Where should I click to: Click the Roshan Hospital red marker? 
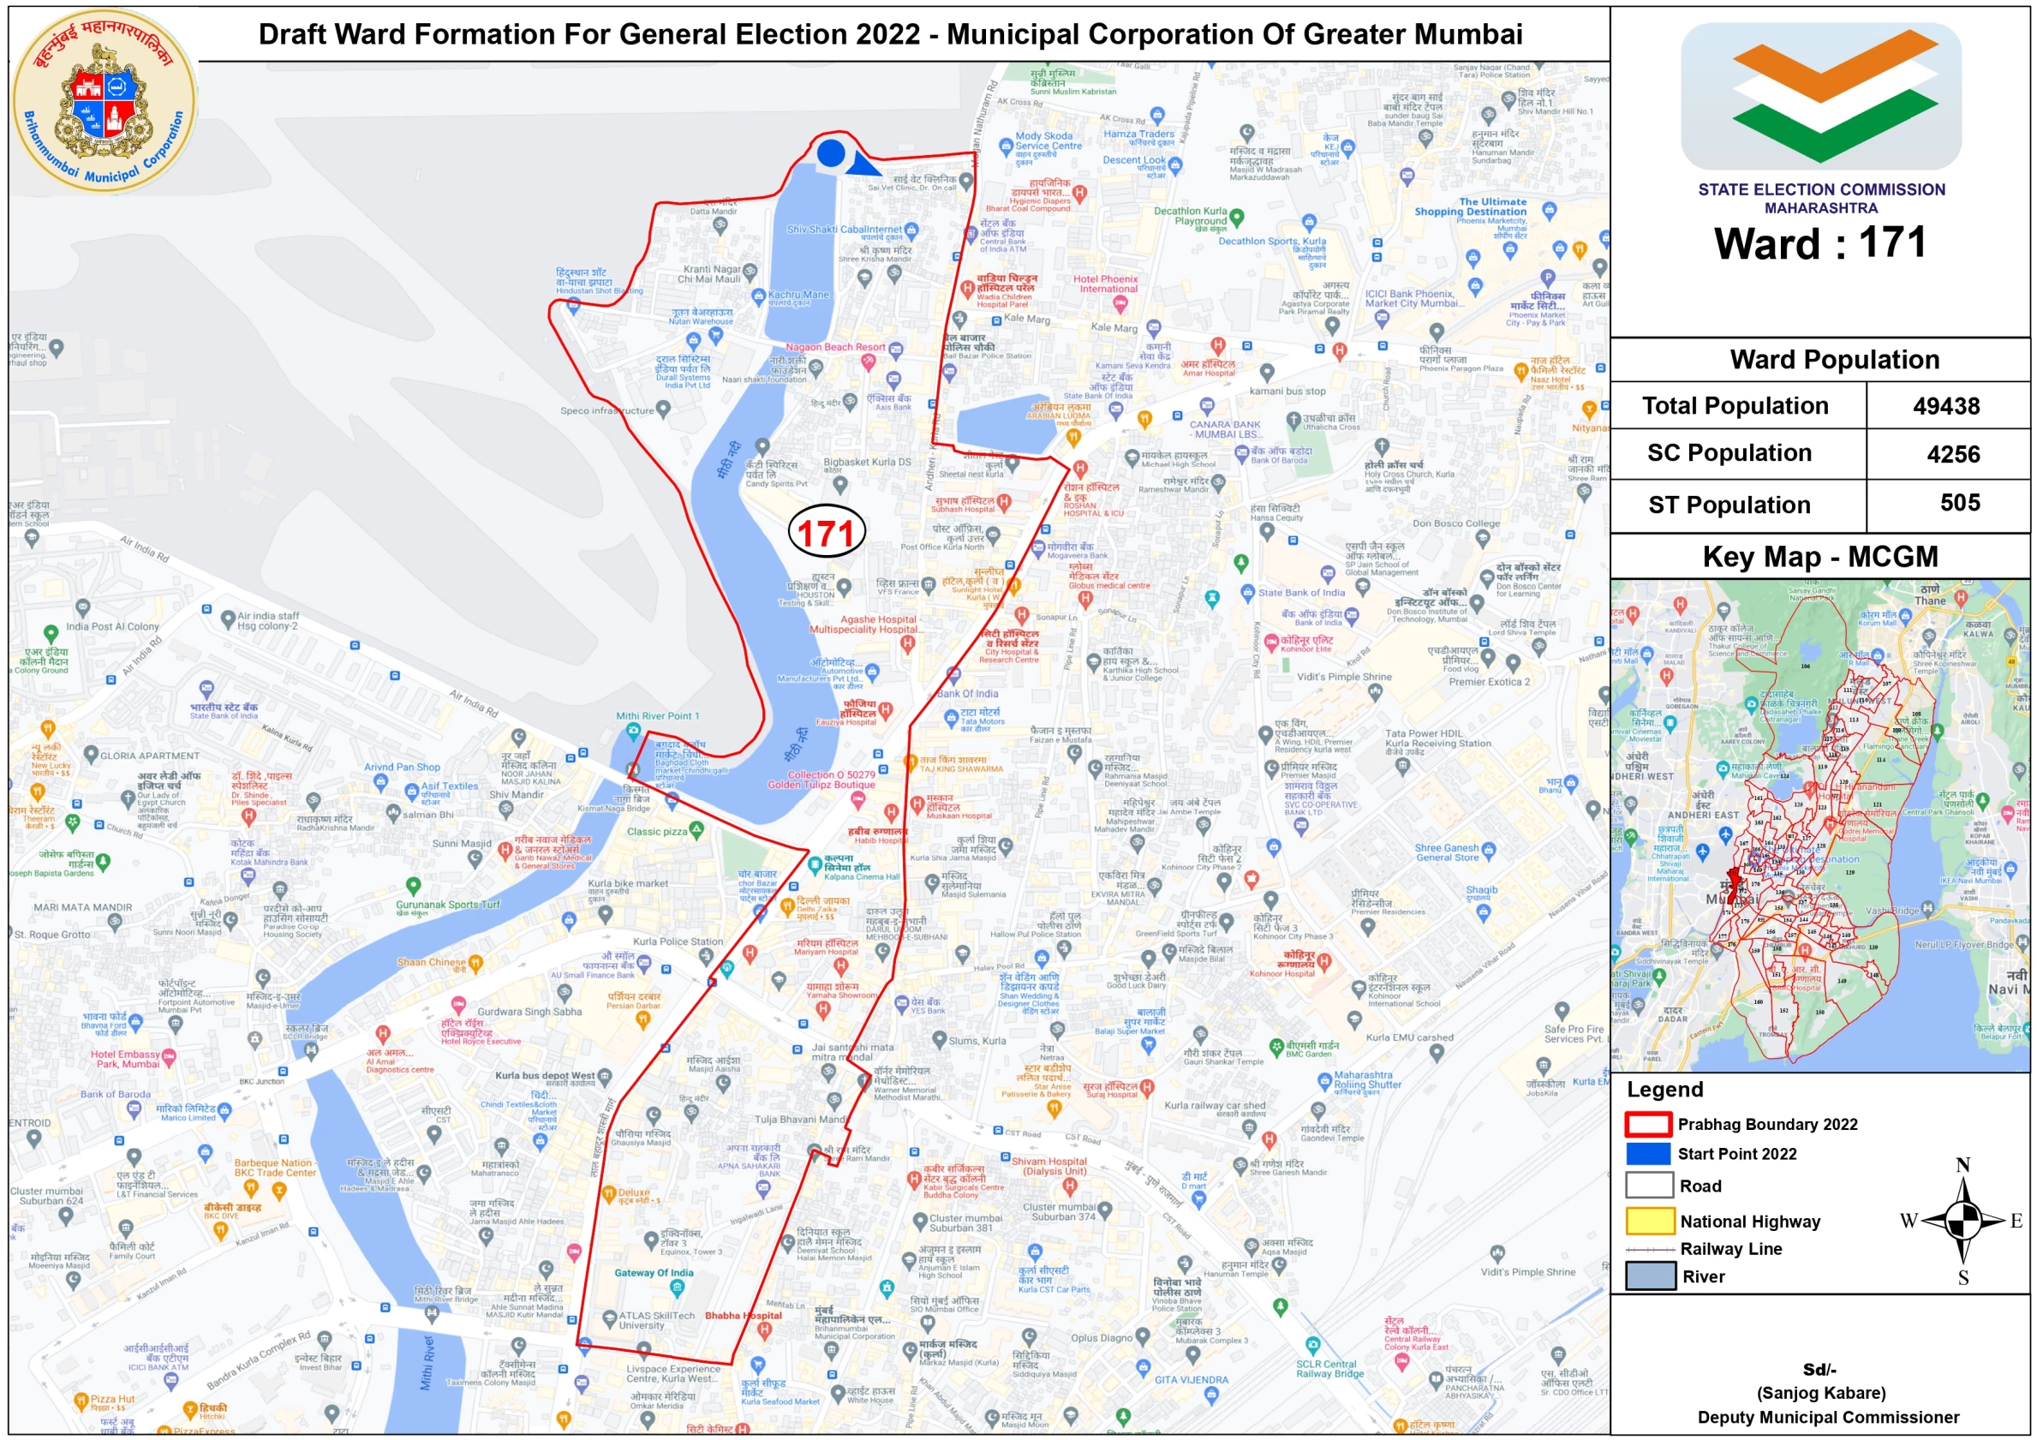(x=1079, y=468)
